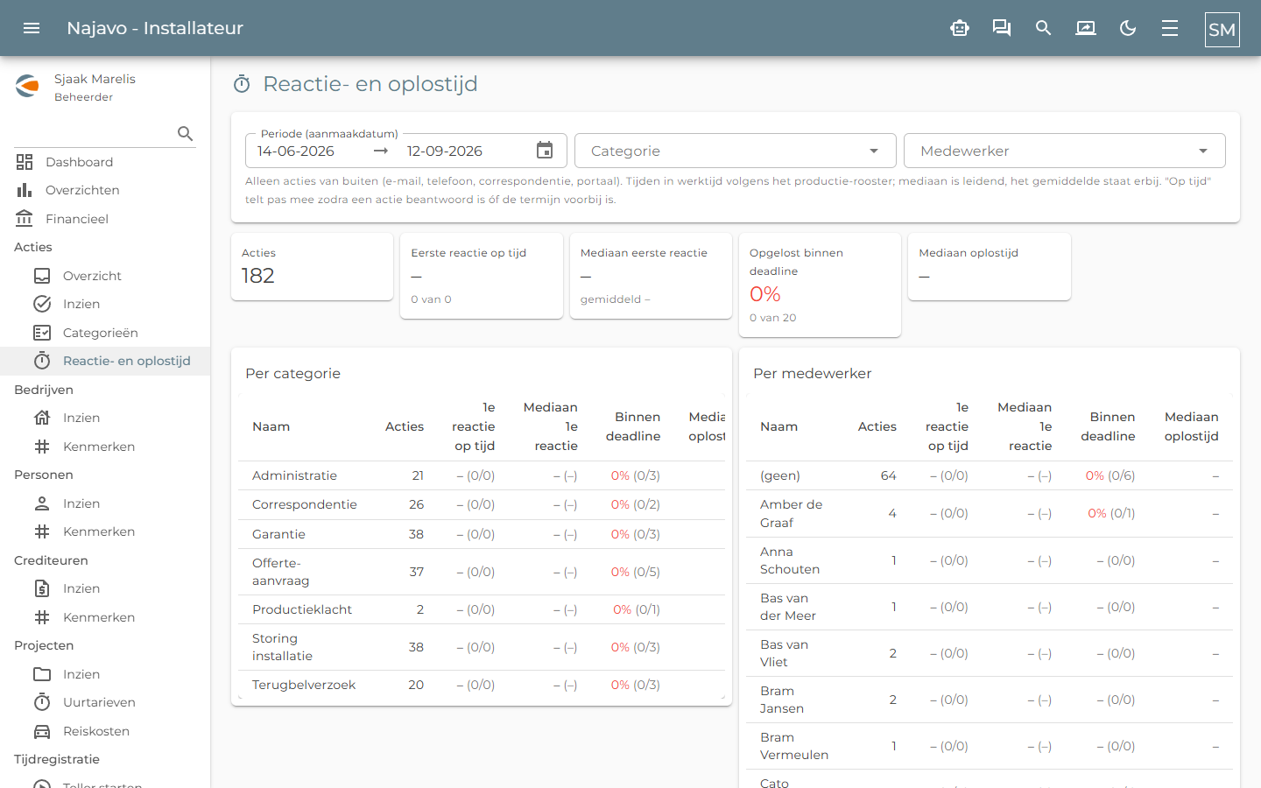Click the Inzien house icon under Bedrijven
1261x788 pixels.
42,418
